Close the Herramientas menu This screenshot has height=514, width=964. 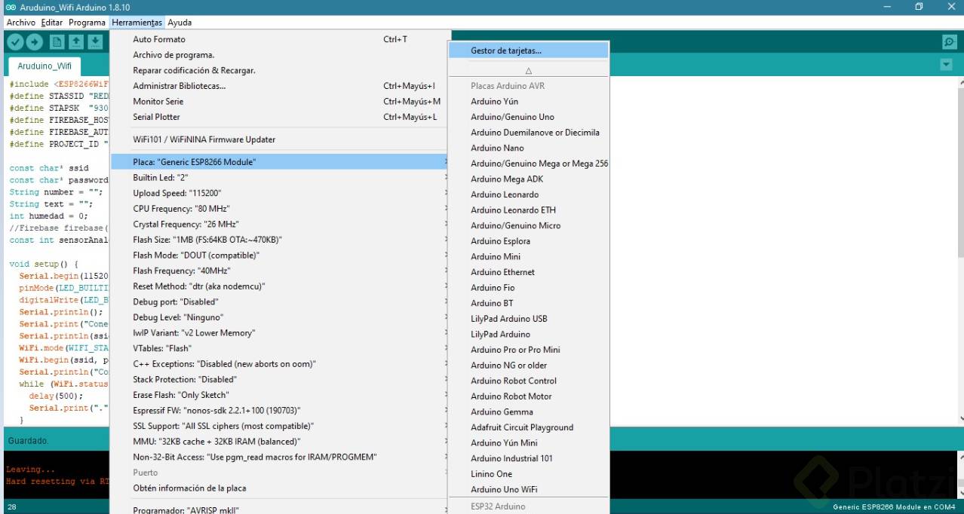tap(137, 23)
